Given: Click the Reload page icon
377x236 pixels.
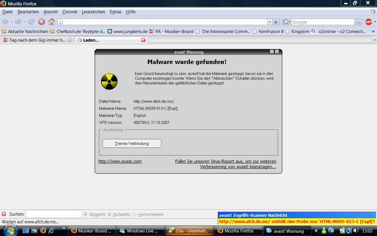Looking at the screenshot, I should tap(32, 22).
